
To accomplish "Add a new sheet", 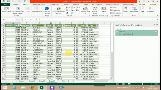I will pos(63,81).
